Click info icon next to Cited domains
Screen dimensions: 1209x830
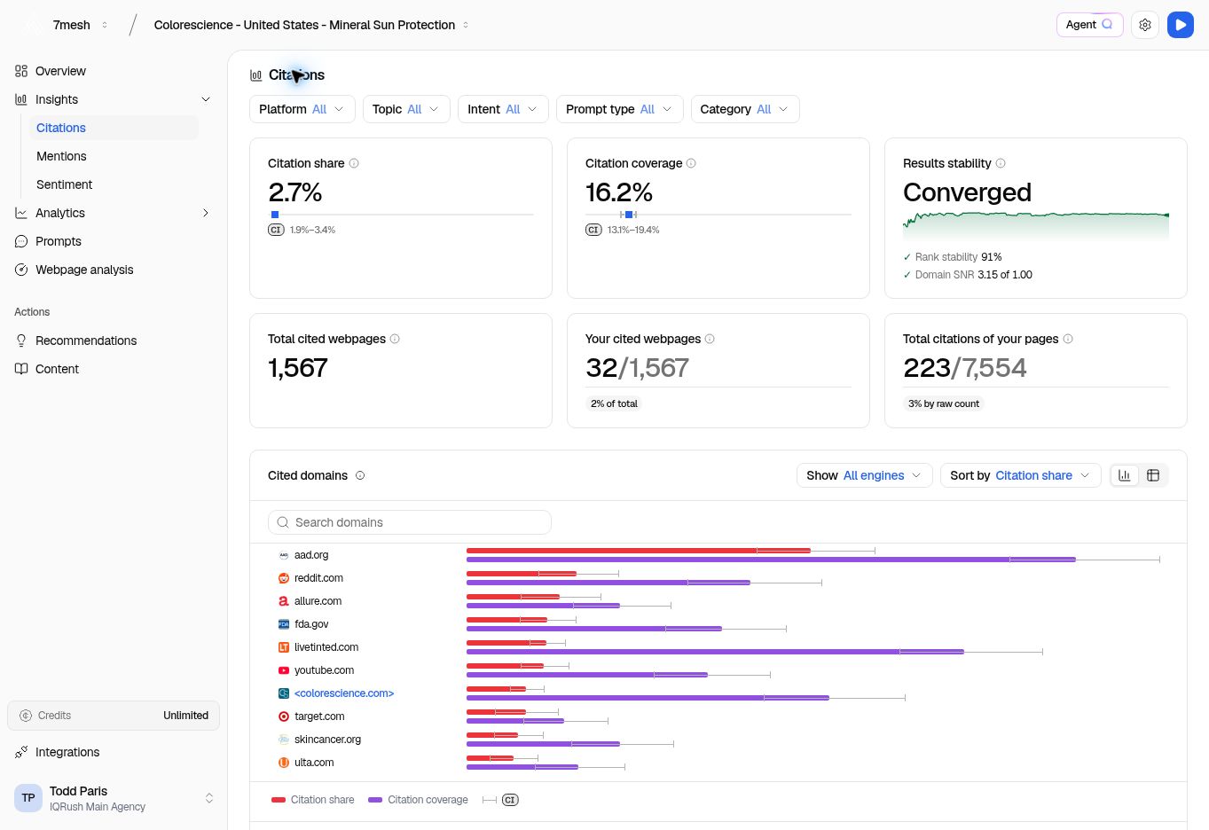click(360, 475)
